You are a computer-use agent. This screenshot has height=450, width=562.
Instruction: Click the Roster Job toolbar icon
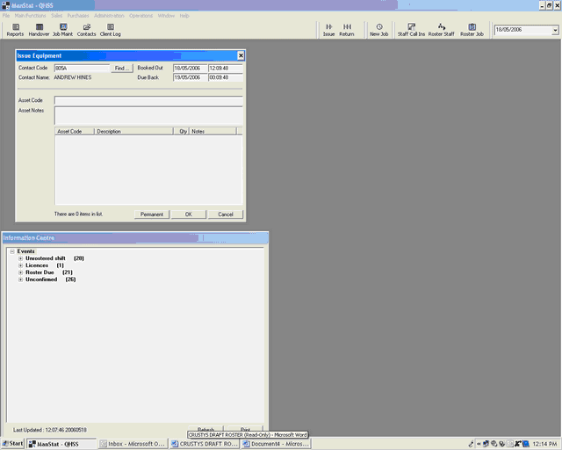[x=472, y=30]
